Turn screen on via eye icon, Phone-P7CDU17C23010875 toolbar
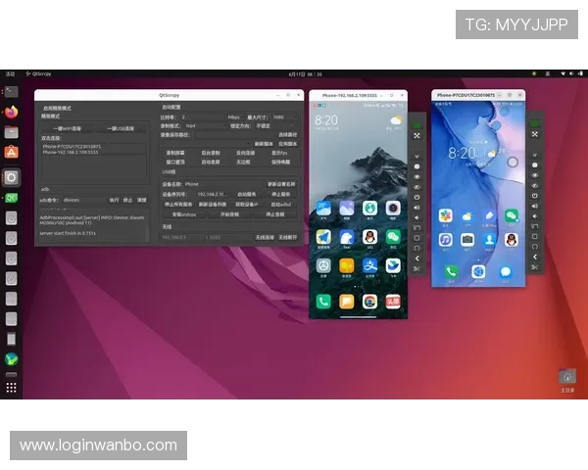 point(535,175)
